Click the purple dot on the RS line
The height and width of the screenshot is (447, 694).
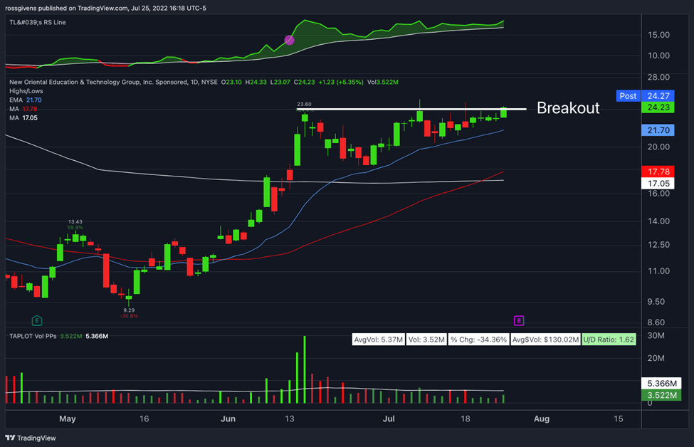289,41
